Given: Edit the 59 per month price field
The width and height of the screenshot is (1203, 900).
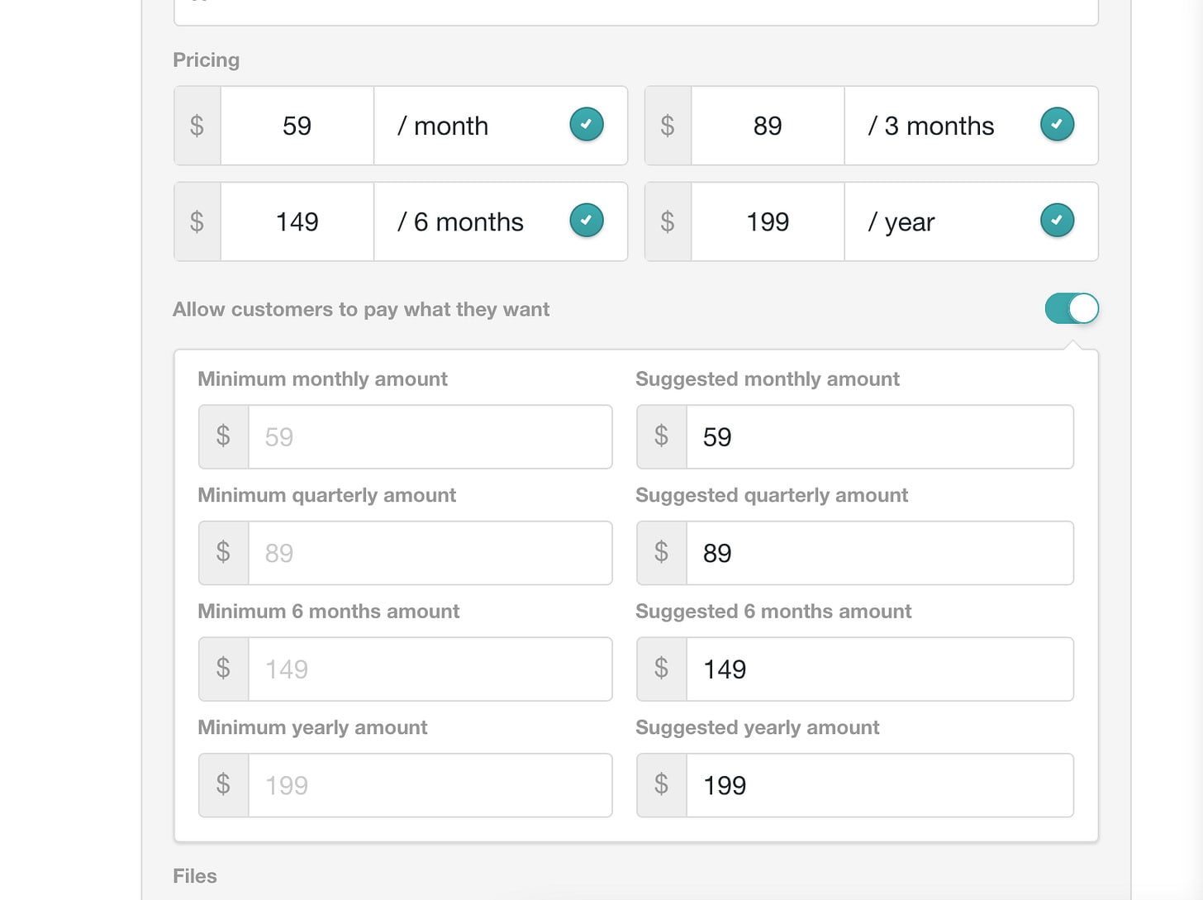Looking at the screenshot, I should 297,126.
